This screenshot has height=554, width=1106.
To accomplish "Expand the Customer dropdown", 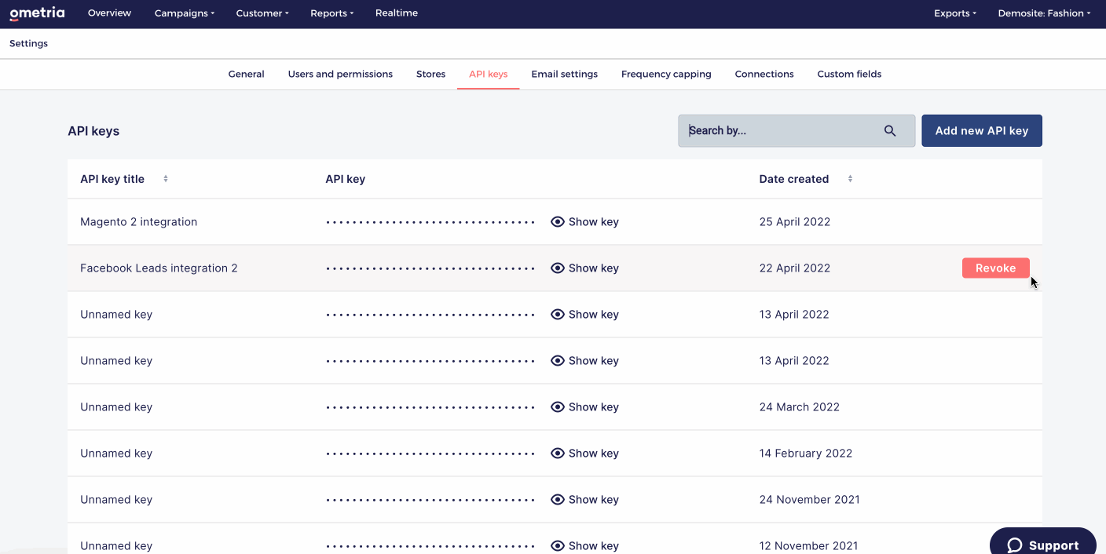I will (262, 13).
